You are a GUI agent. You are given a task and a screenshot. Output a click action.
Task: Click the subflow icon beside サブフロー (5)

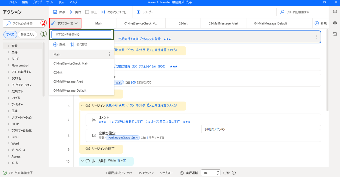pos(53,23)
